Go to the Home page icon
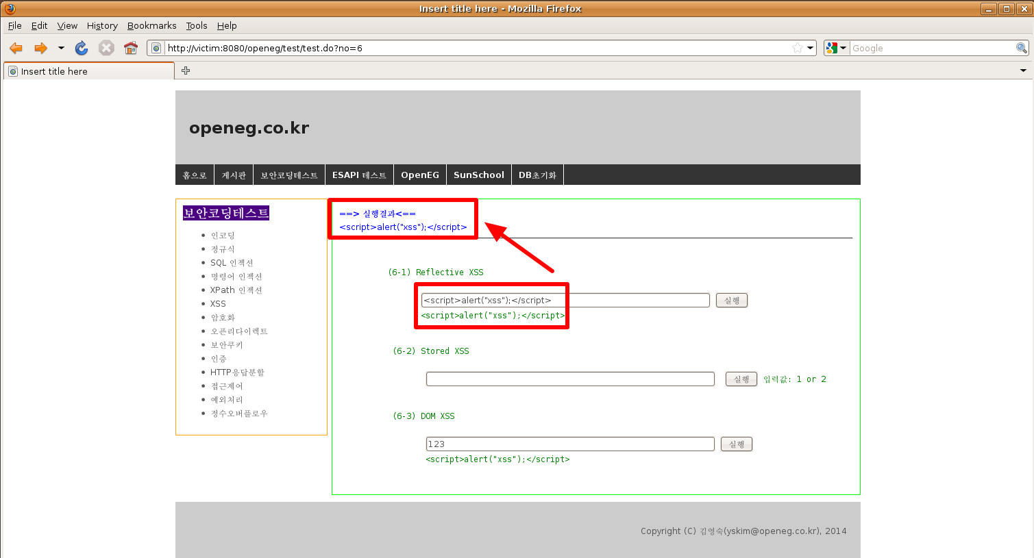This screenshot has height=558, width=1034. [x=131, y=48]
